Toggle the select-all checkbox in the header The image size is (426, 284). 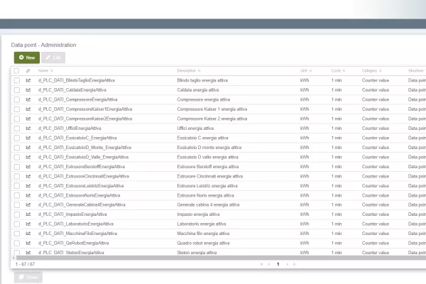pos(16,71)
